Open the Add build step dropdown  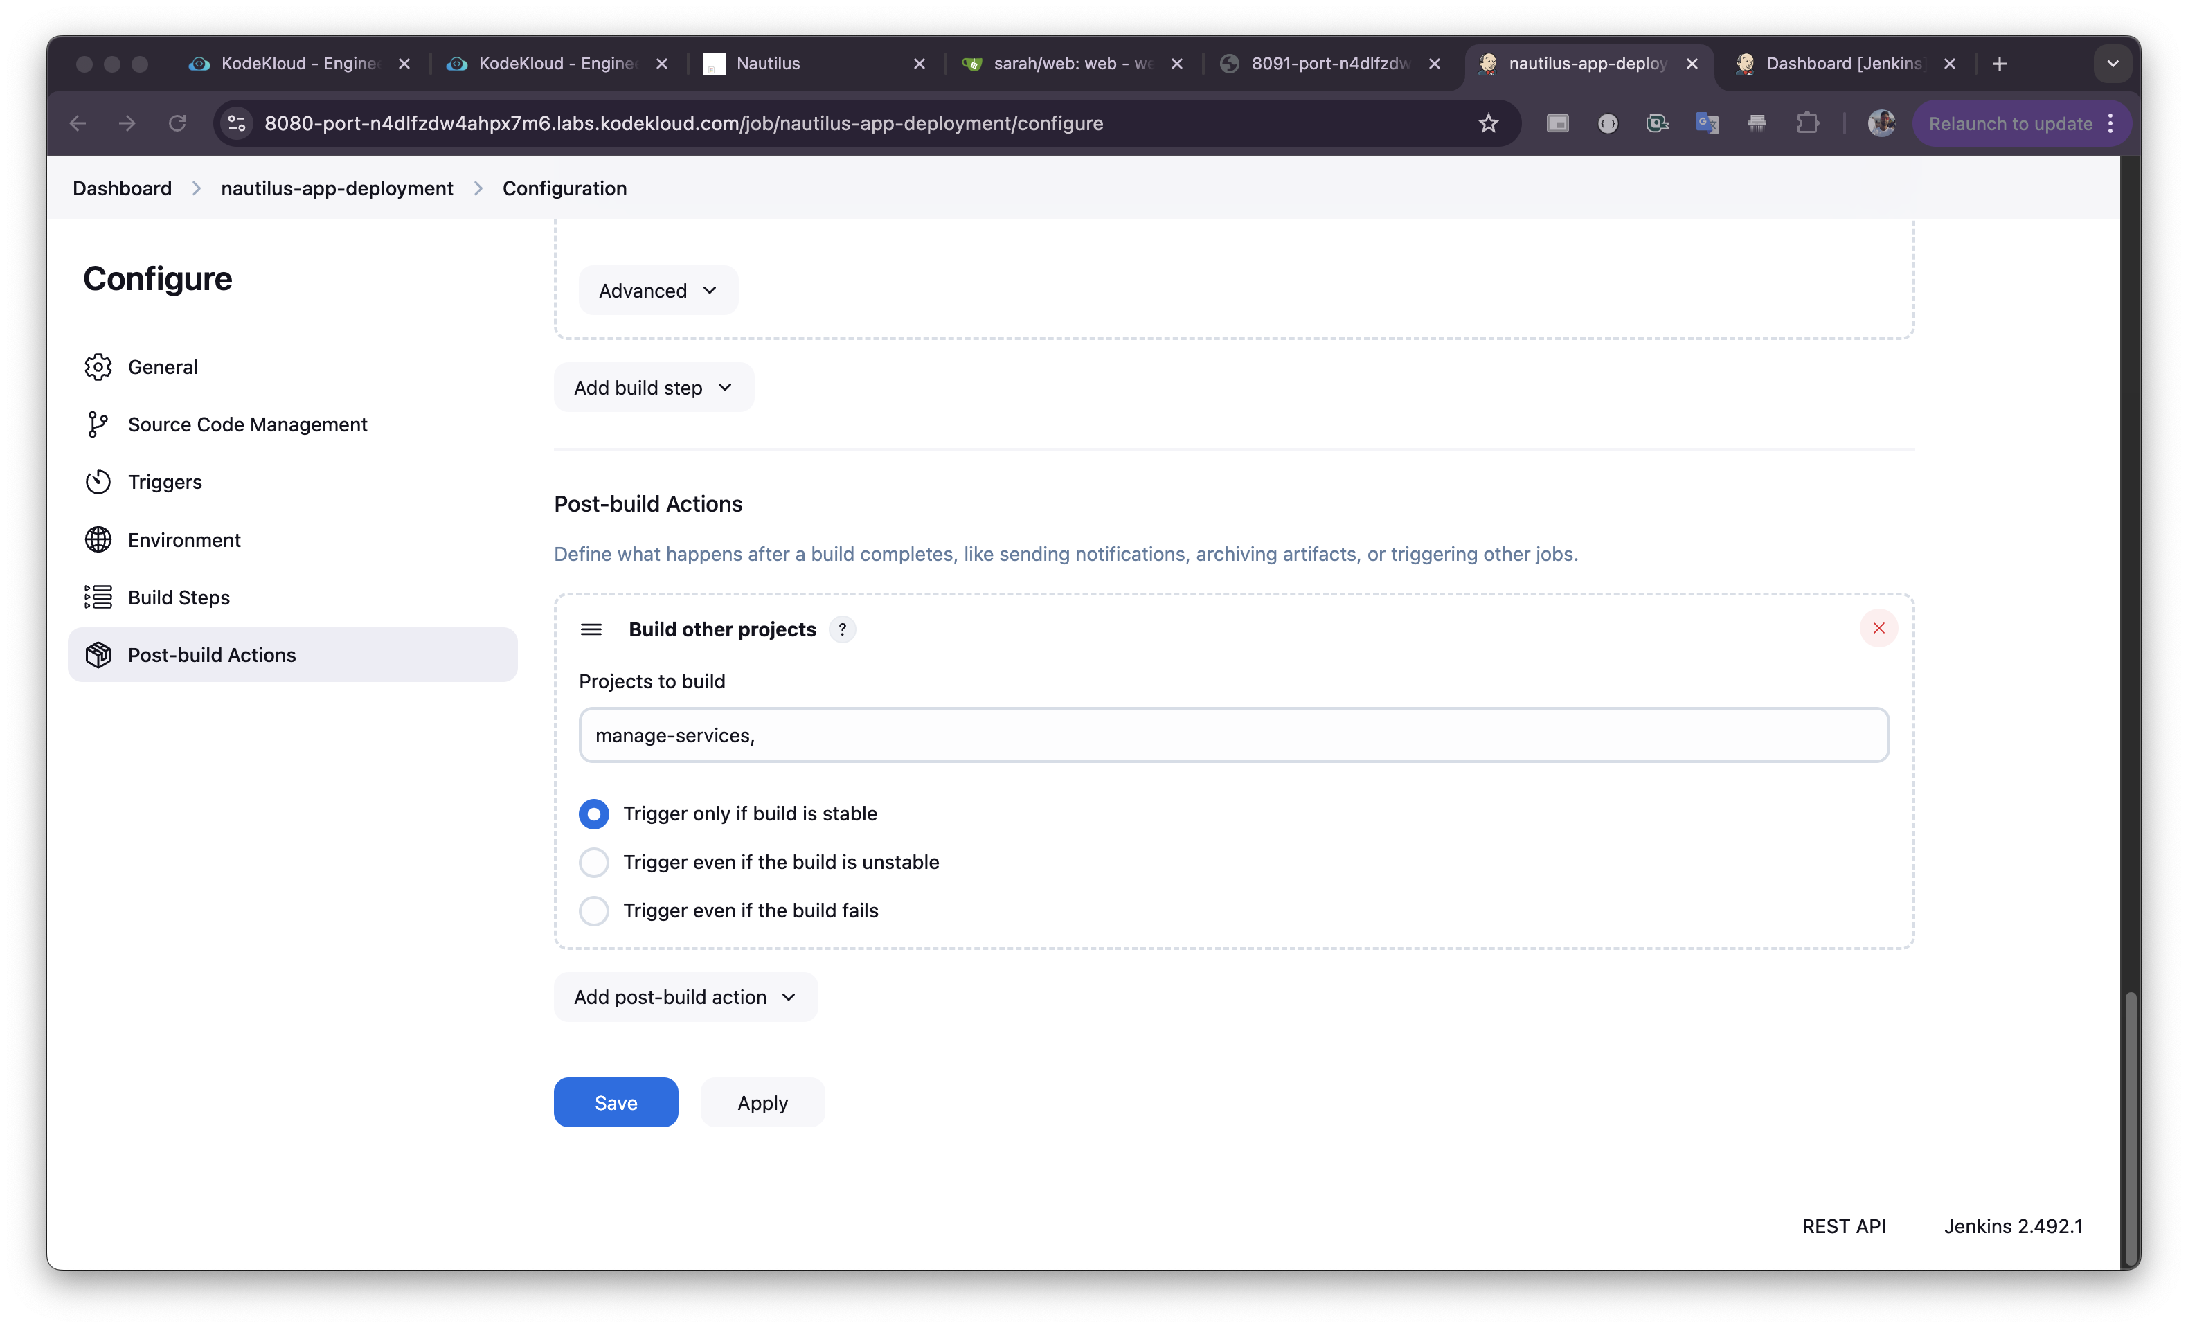tap(654, 388)
